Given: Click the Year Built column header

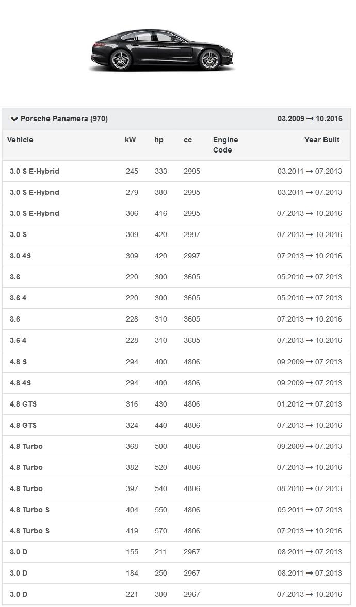Looking at the screenshot, I should (x=322, y=140).
